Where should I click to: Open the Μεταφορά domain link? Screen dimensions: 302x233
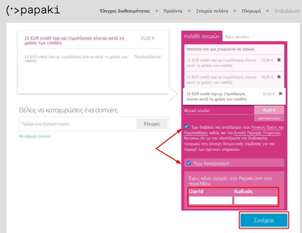[x=35, y=136]
